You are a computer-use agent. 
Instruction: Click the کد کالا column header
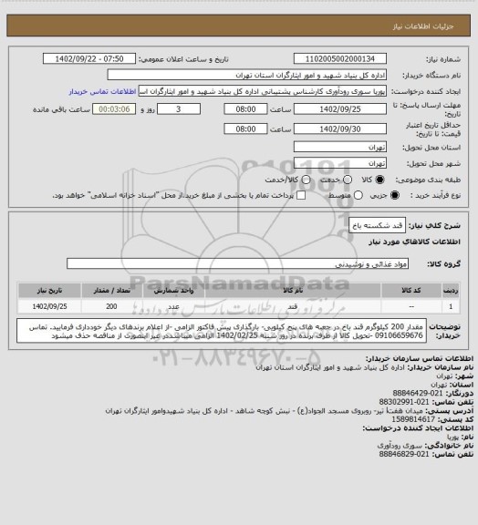411,290
